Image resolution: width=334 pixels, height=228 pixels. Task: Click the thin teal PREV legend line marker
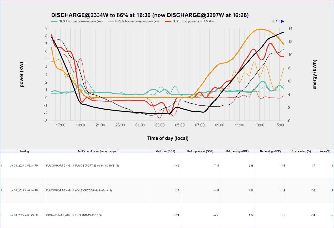pyautogui.click(x=111, y=21)
